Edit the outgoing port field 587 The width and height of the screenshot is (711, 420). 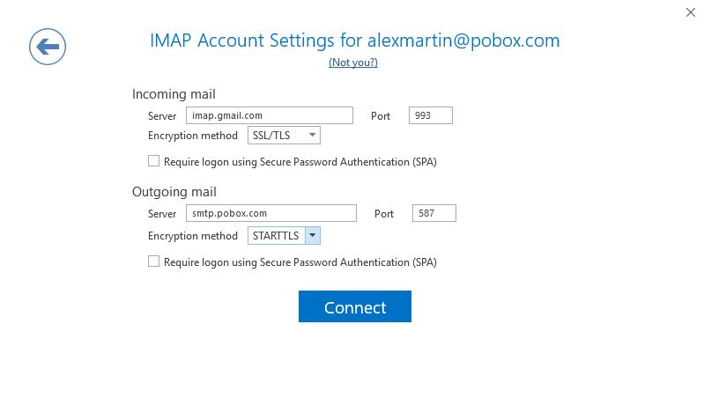coord(434,213)
